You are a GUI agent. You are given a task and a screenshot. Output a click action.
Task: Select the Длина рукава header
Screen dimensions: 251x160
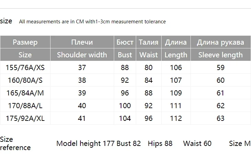pyautogui.click(x=220, y=42)
